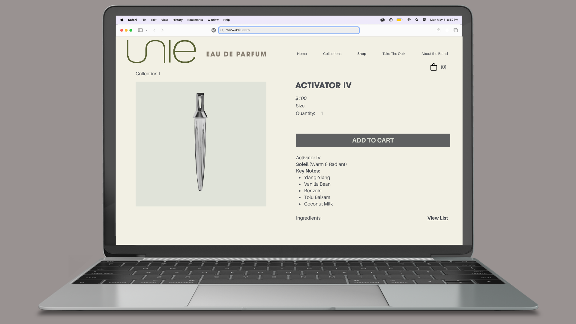Click the Activator IV product image
Viewport: 576px width, 324px height.
201,144
